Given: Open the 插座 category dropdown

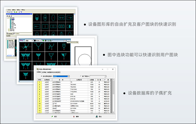Looking at the screenshot, I should coord(32,41).
